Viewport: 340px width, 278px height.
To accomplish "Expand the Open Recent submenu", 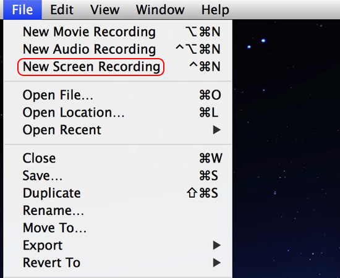I will click(x=118, y=130).
